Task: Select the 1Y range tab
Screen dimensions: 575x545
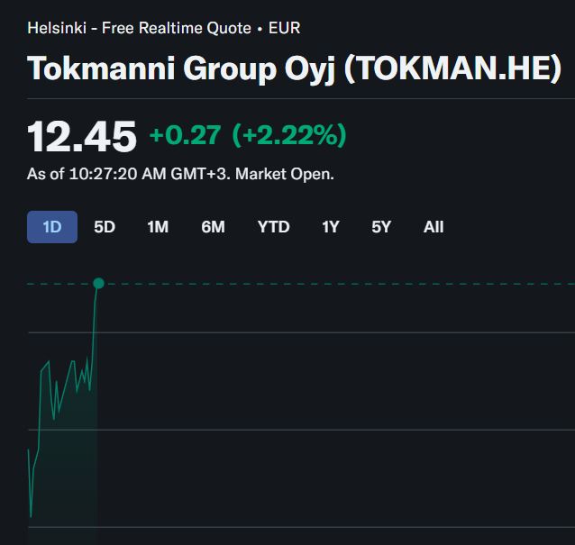Action: point(331,227)
